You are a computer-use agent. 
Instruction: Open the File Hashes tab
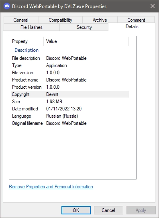(31, 27)
